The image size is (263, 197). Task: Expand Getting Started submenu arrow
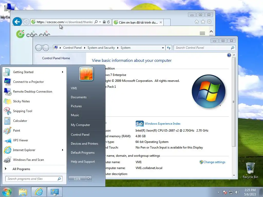tap(63, 72)
